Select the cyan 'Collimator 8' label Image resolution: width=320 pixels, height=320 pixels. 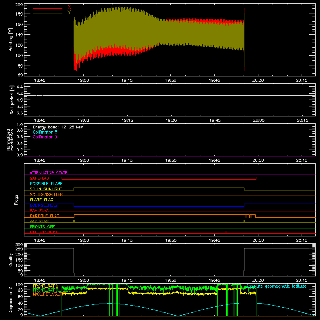coord(45,132)
